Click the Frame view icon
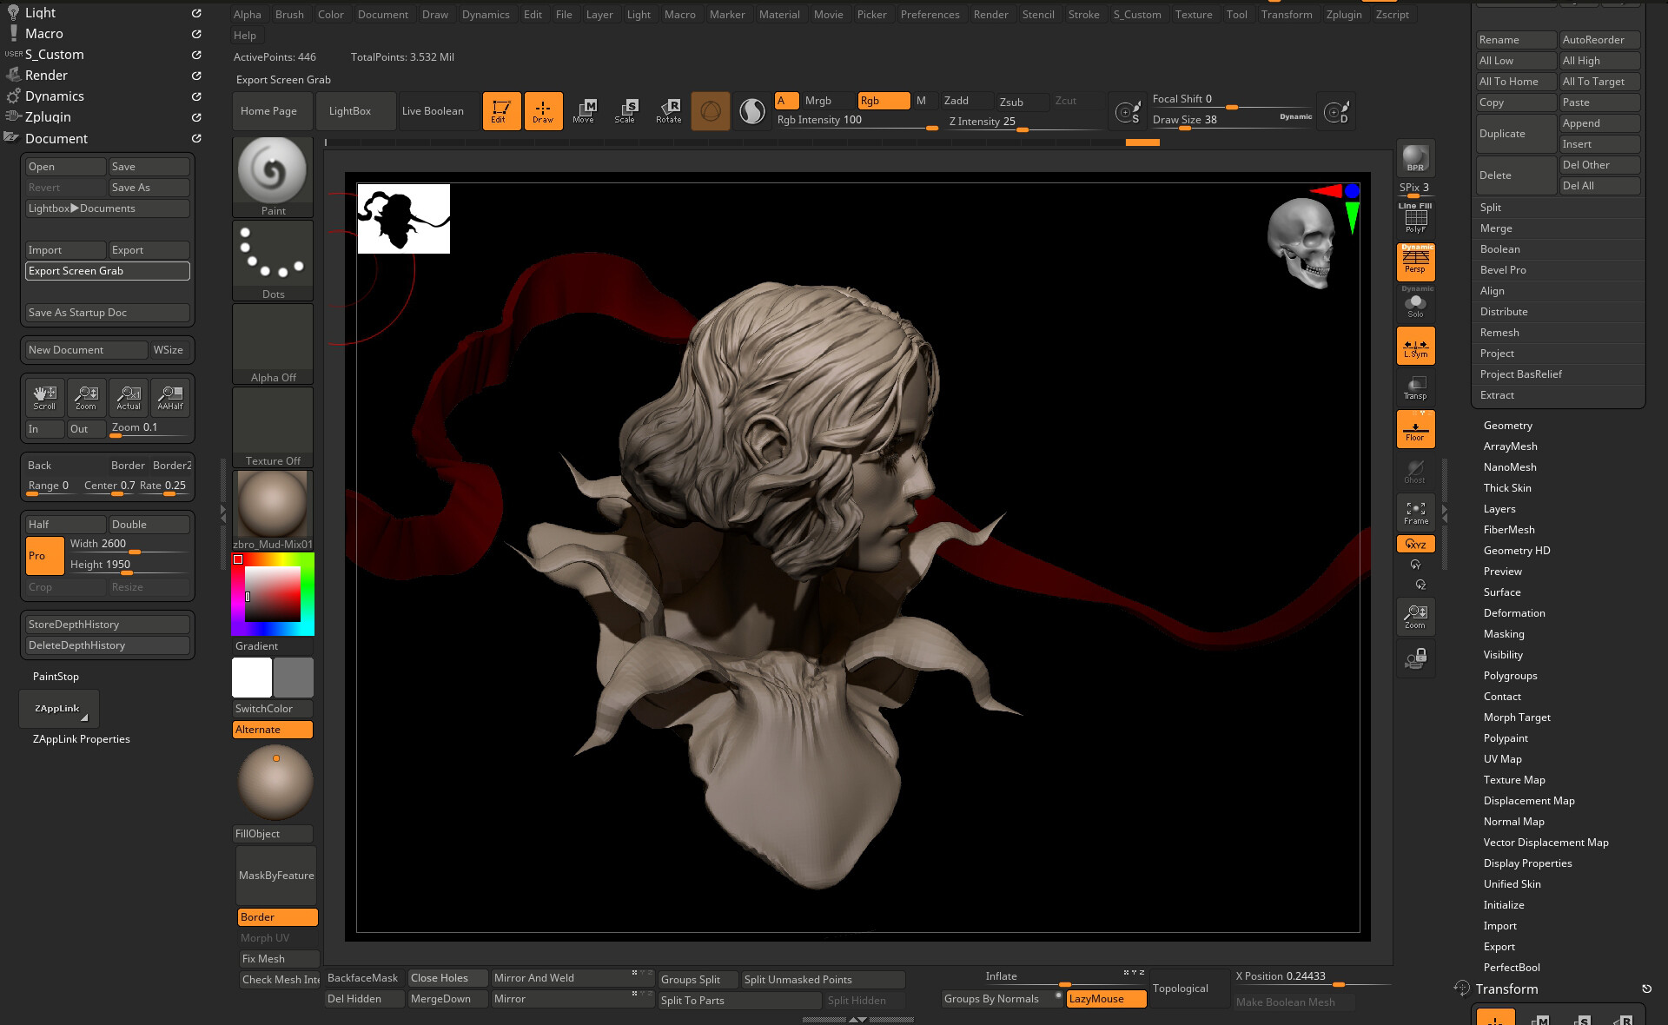Viewport: 1668px width, 1025px height. (x=1415, y=512)
